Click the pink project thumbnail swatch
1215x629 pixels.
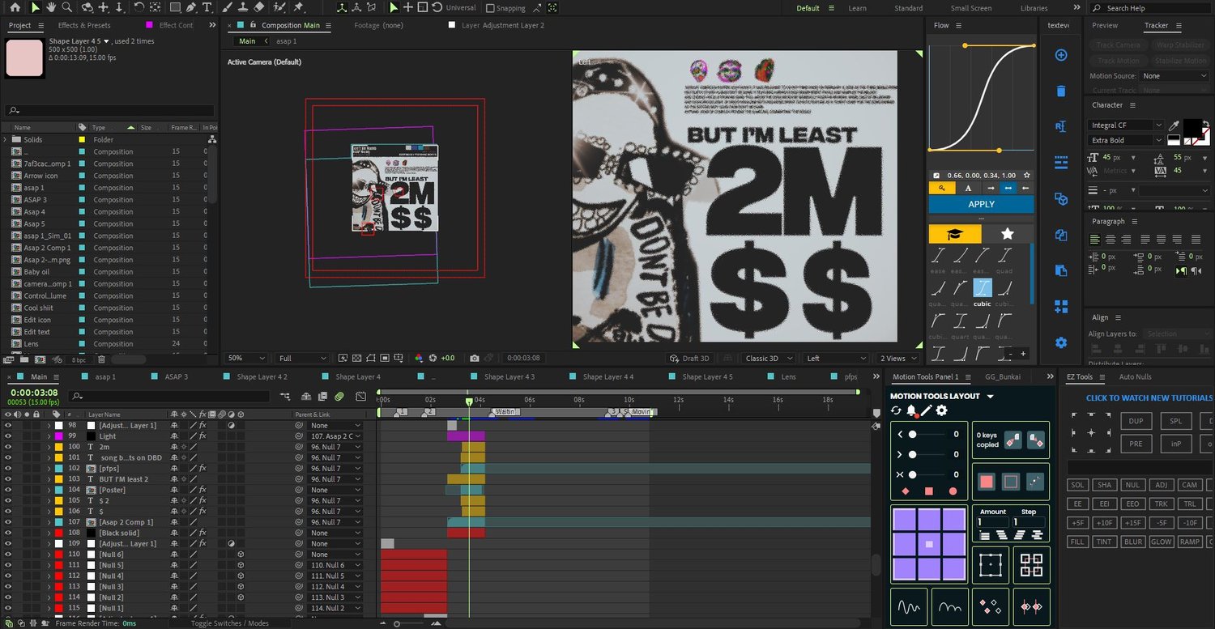(x=24, y=57)
